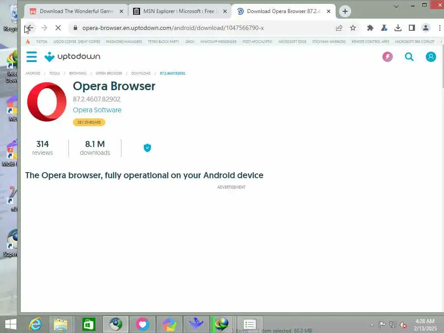
Task: Open the Uptodown Turbo lightning icon
Action: [x=387, y=57]
